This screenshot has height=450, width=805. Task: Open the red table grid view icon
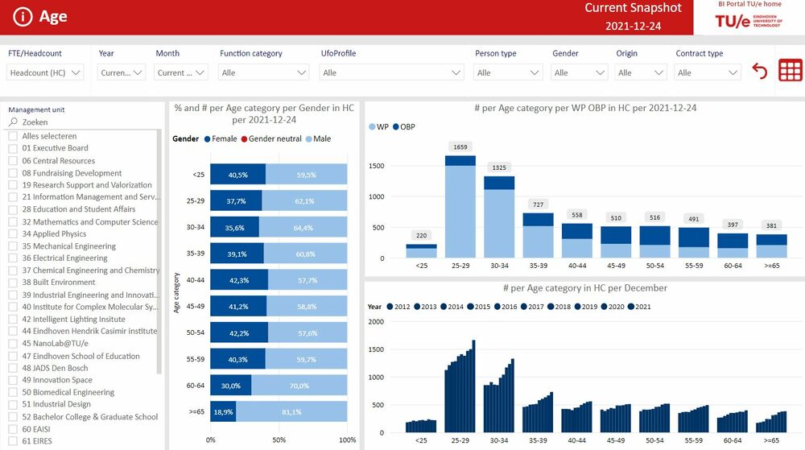pyautogui.click(x=790, y=71)
